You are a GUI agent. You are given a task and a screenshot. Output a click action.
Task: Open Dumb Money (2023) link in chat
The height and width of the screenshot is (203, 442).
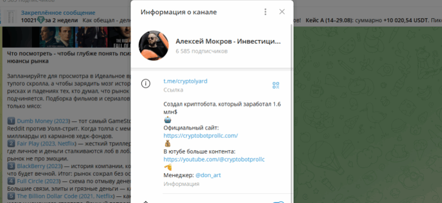pos(43,121)
